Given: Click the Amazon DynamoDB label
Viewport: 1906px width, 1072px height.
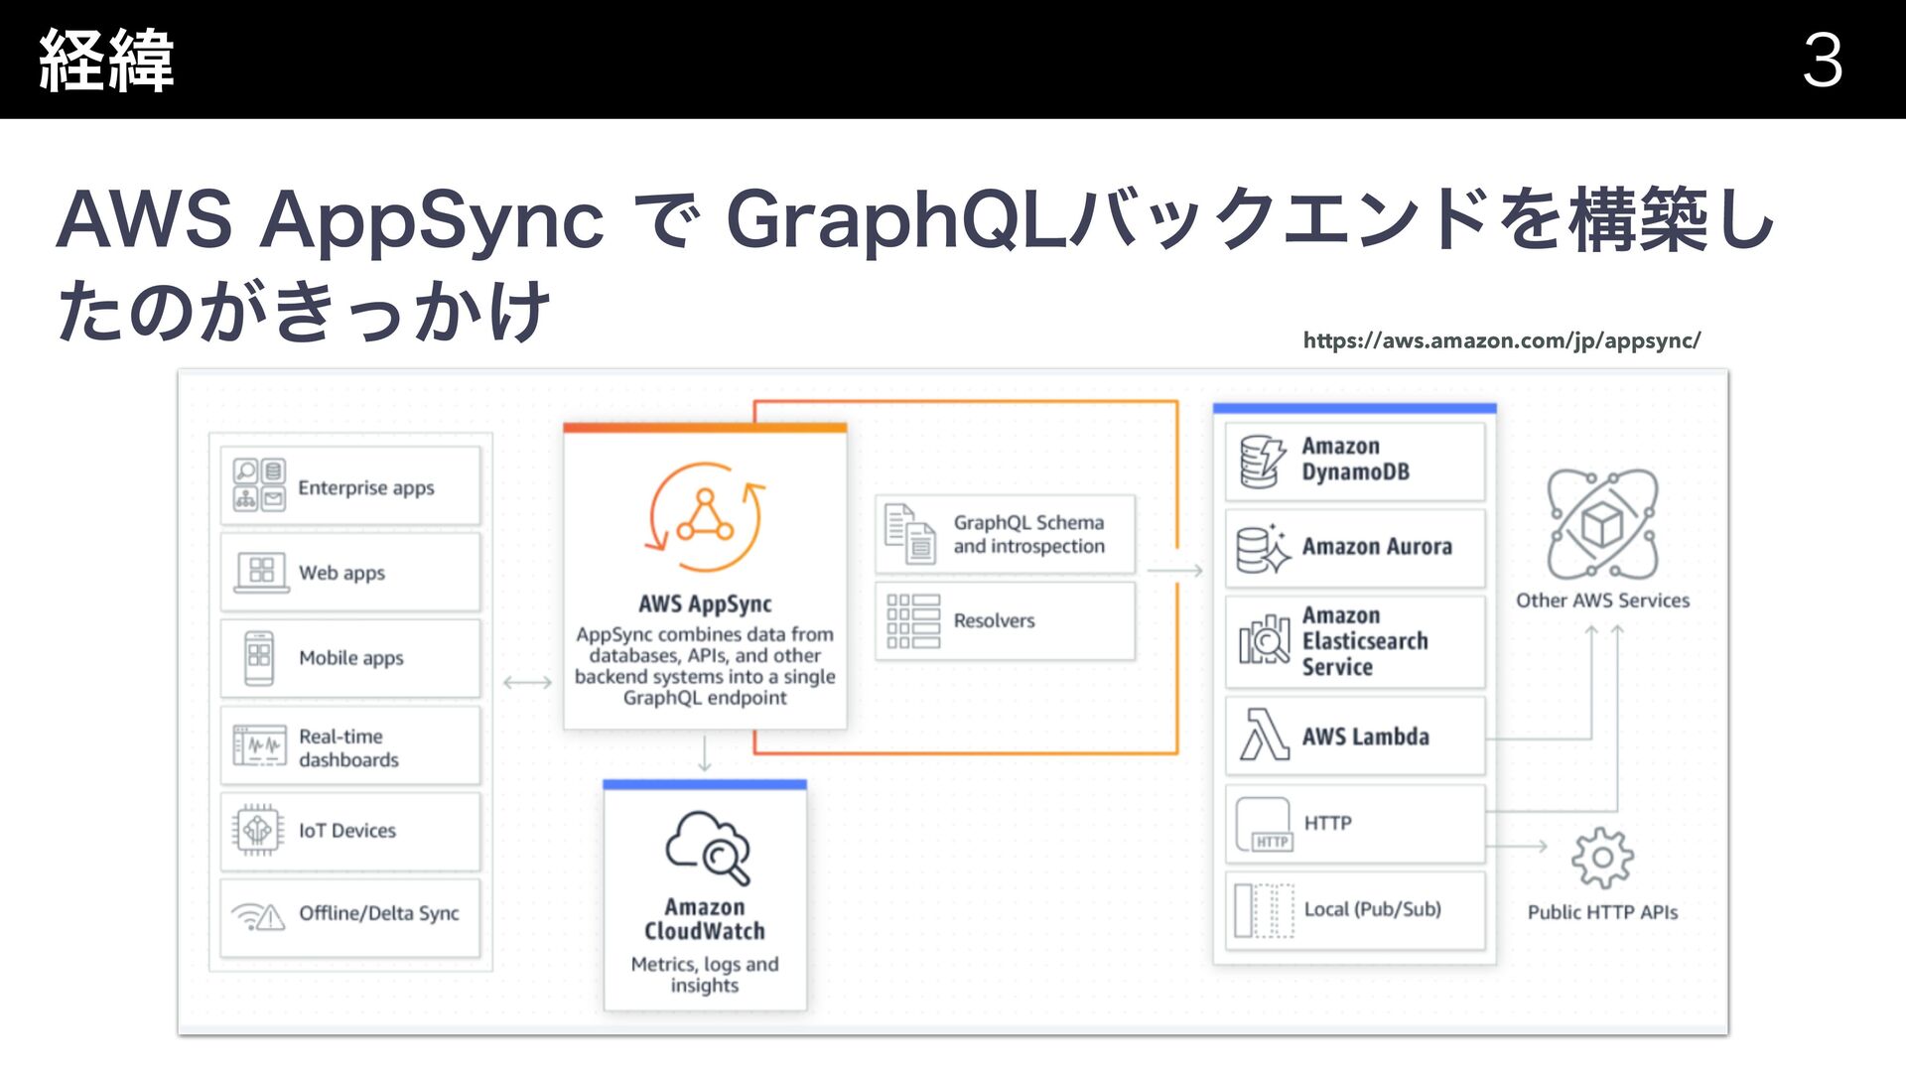Looking at the screenshot, I should (x=1356, y=460).
